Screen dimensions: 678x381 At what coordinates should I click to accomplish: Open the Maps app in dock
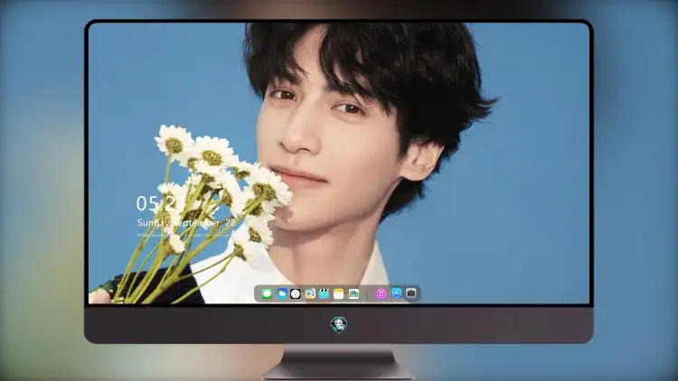pos(353,294)
